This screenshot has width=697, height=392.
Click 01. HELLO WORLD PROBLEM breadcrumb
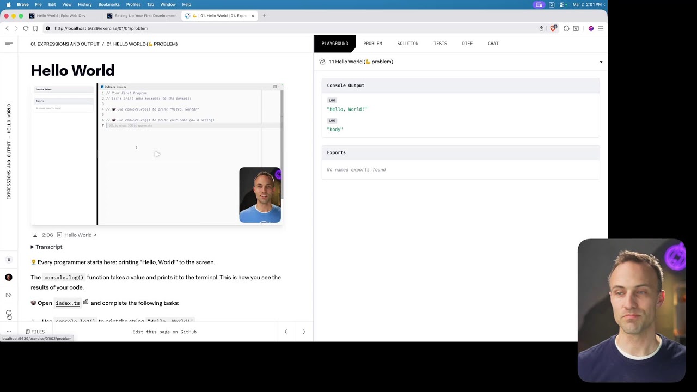tap(142, 44)
